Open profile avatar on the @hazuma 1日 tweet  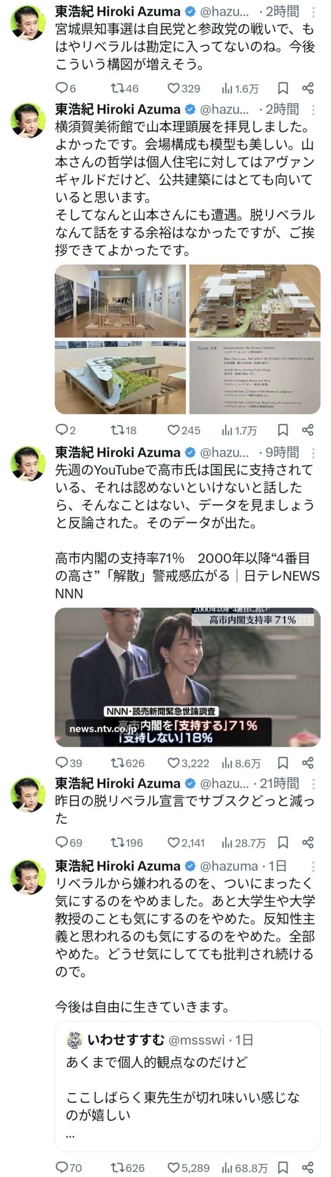(x=28, y=876)
